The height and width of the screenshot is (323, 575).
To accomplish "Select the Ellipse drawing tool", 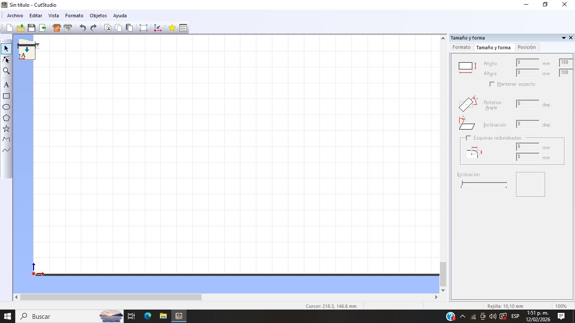I will pos(6,107).
